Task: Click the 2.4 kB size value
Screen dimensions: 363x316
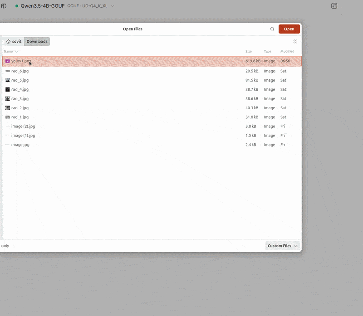Action: [x=251, y=145]
